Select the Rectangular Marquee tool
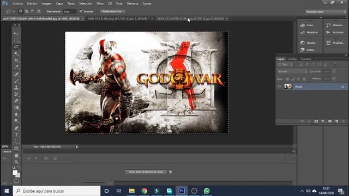The height and width of the screenshot is (196, 349). pyautogui.click(x=16, y=40)
